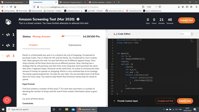Open webdevbootcamp bookmark

(x=74, y=11)
